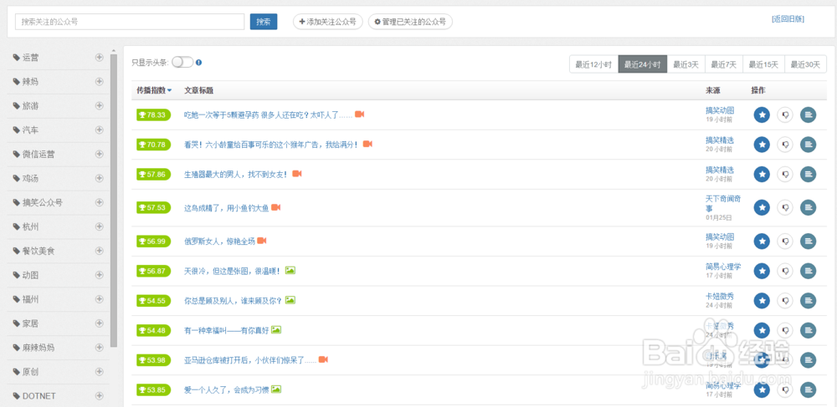Image resolution: width=837 pixels, height=407 pixels.
Task: Open article 看哭！六小龄童给百事可乐
Action: [x=272, y=145]
